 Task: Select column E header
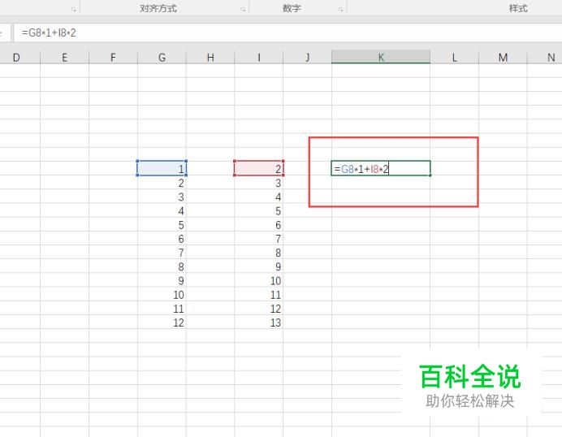(64, 58)
